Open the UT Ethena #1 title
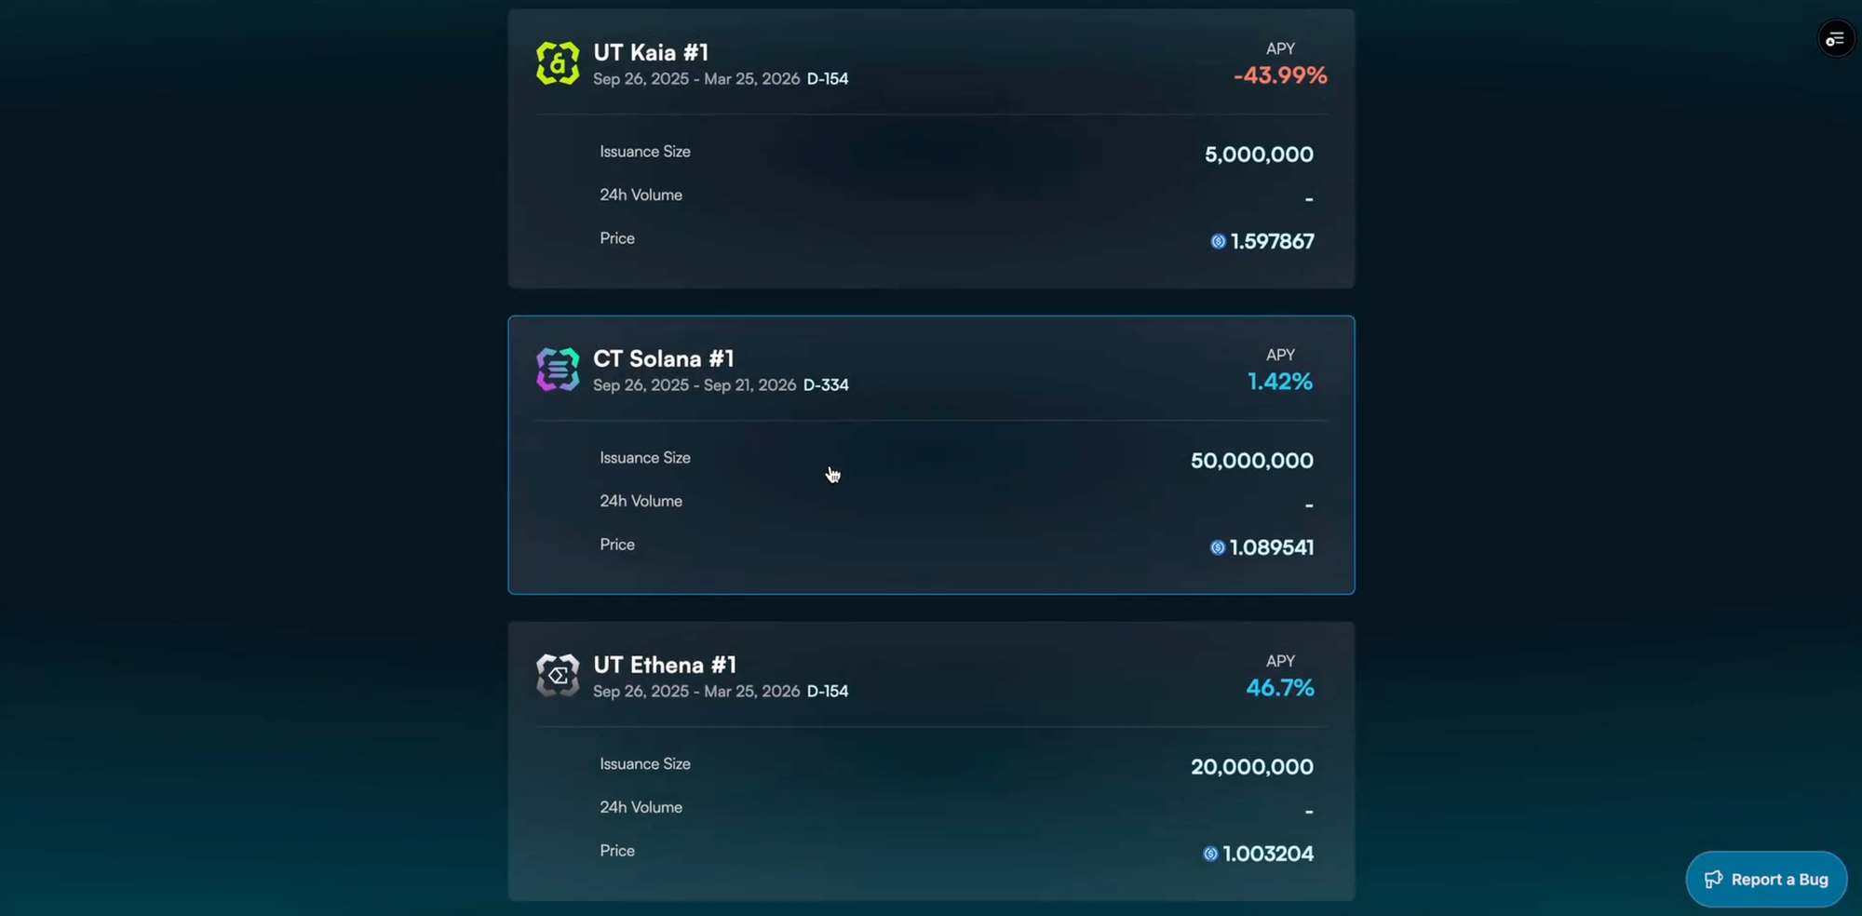This screenshot has width=1862, height=916. pos(665,665)
